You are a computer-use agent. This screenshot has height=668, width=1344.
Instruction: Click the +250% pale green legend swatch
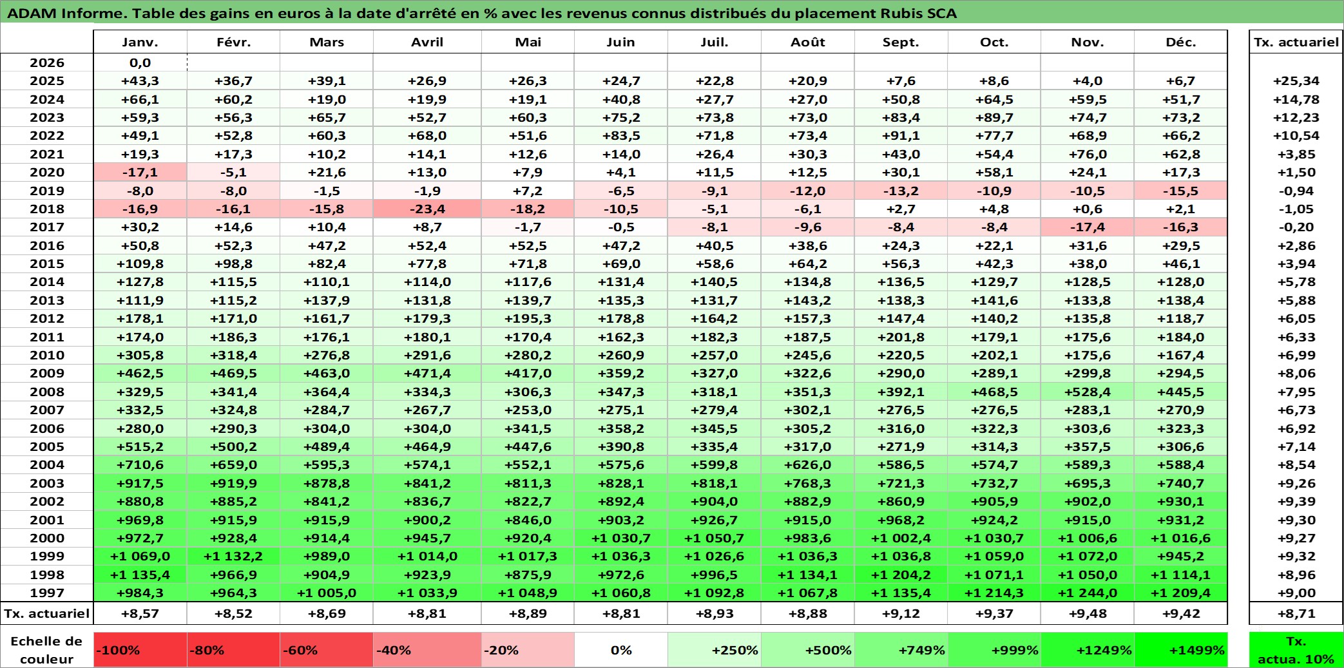coord(715,650)
